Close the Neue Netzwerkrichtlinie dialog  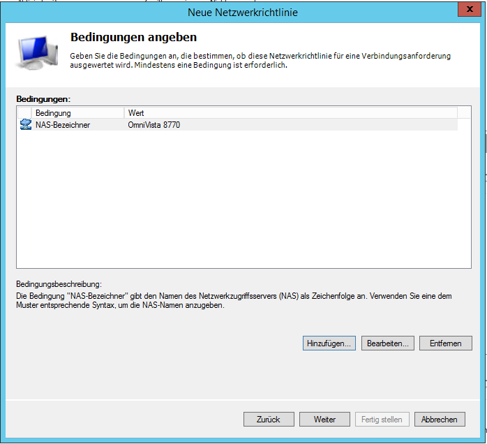pyautogui.click(x=470, y=9)
